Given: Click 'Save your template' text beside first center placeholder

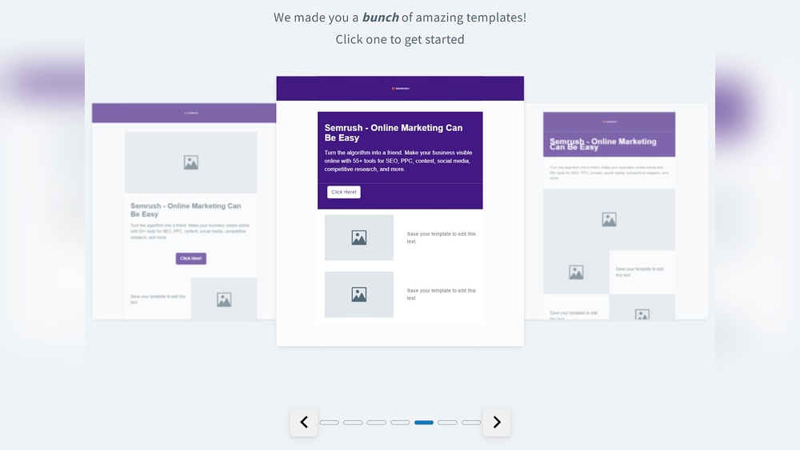Looking at the screenshot, I should (x=441, y=237).
